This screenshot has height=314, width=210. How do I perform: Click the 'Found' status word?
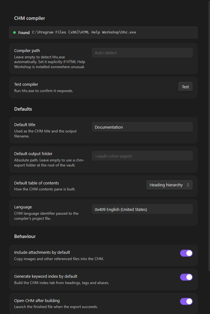click(24, 32)
